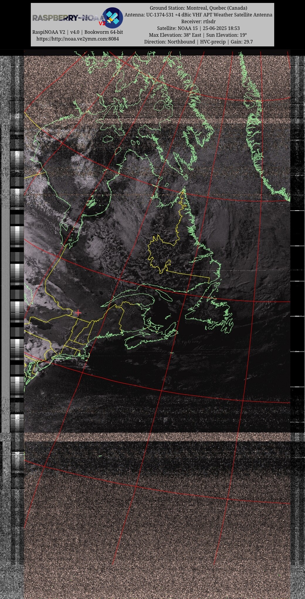Image resolution: width=305 pixels, height=599 pixels.
Task: Select the 'Ground Station: Montreal, Quebec (Canada)' line
Action: click(x=199, y=8)
